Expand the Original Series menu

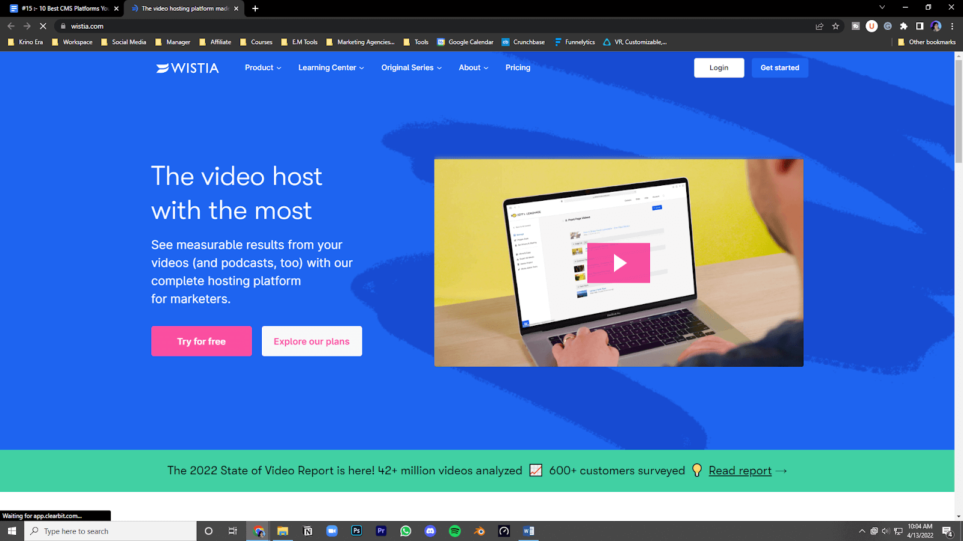coord(412,68)
